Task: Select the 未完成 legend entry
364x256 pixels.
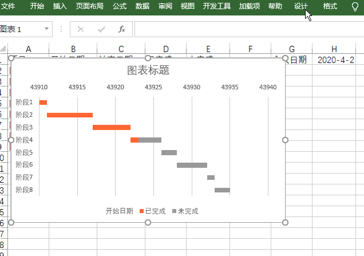Action: (x=188, y=211)
